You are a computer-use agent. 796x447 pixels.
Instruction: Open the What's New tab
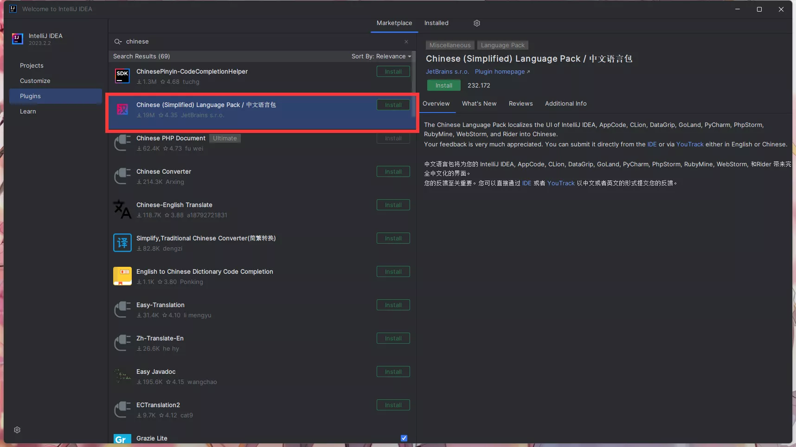point(479,104)
